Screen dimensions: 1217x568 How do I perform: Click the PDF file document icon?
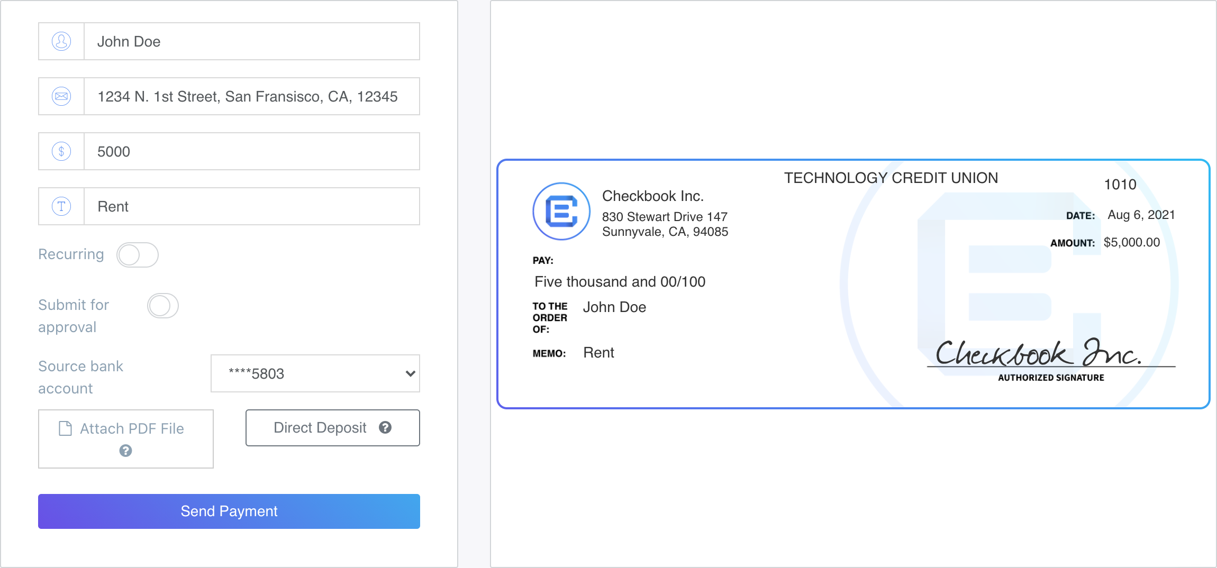[65, 428]
